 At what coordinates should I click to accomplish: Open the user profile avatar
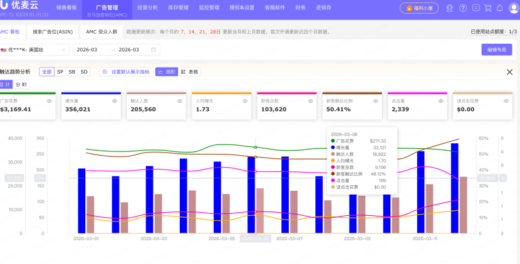click(x=512, y=8)
